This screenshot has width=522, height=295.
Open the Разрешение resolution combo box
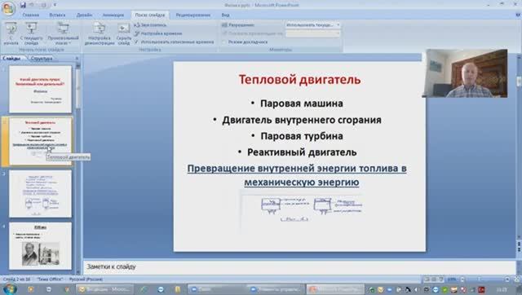click(x=312, y=25)
